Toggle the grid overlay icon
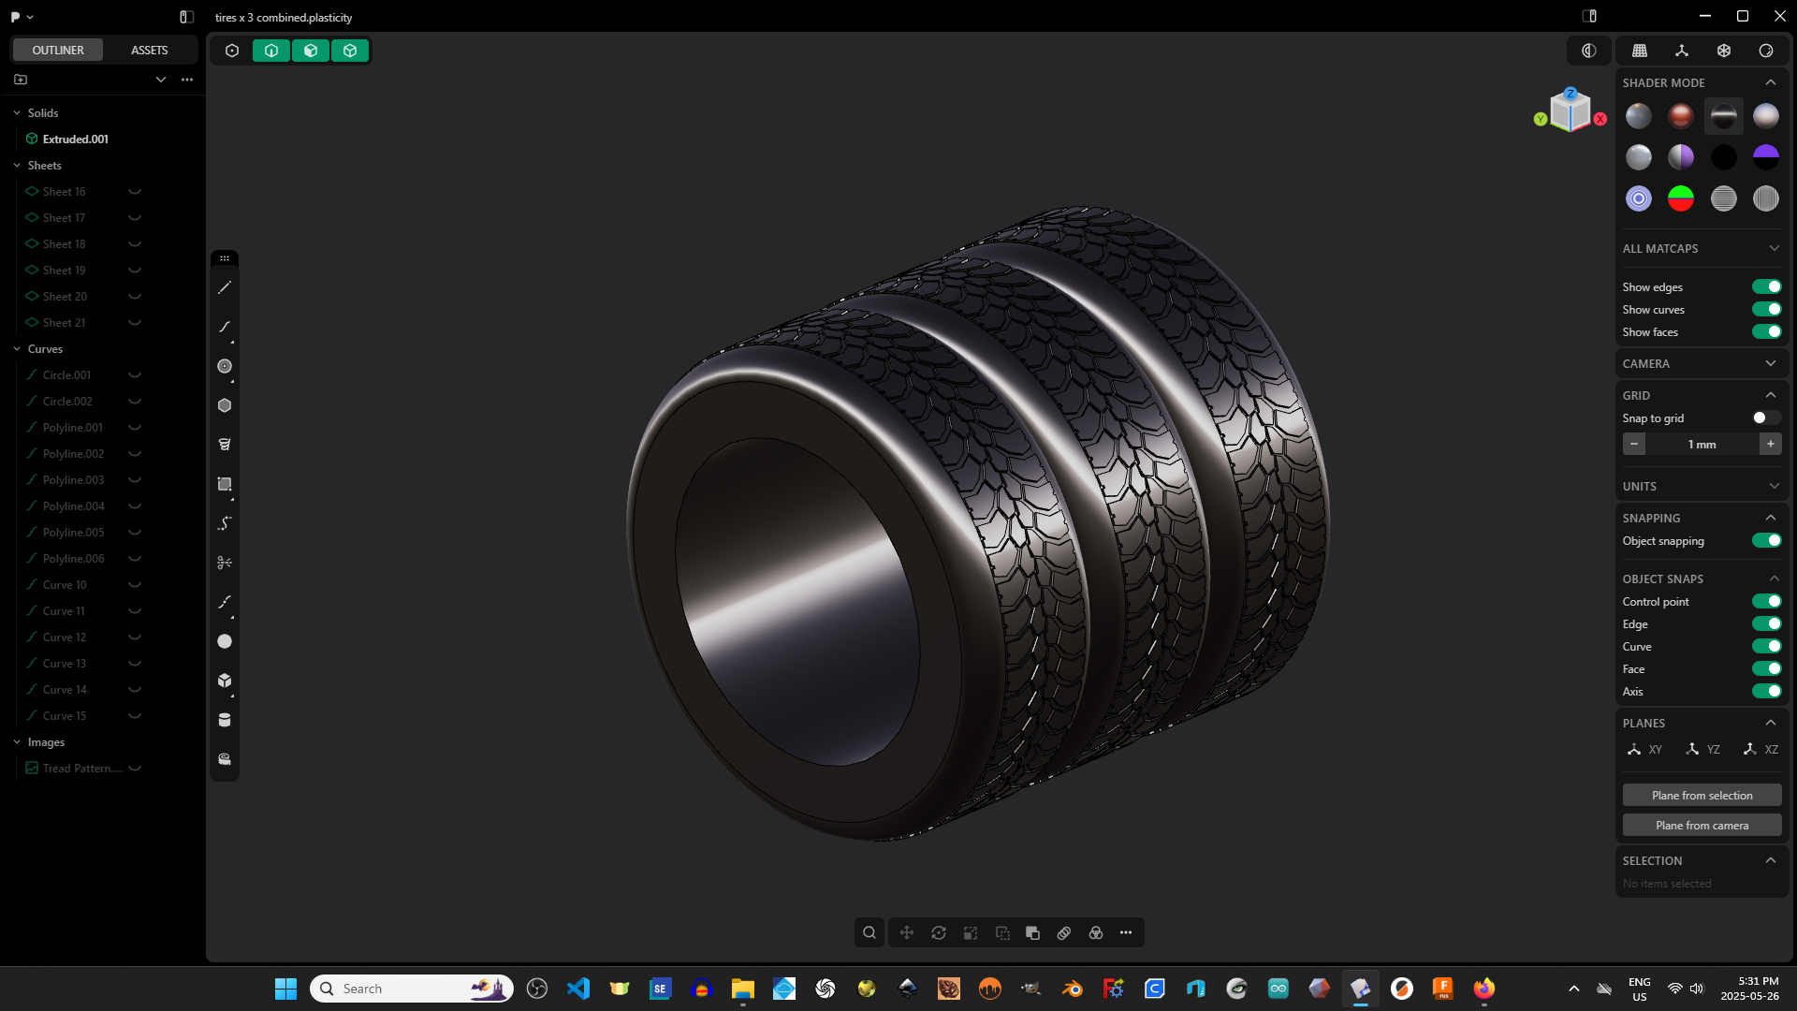The image size is (1797, 1011). (1640, 51)
